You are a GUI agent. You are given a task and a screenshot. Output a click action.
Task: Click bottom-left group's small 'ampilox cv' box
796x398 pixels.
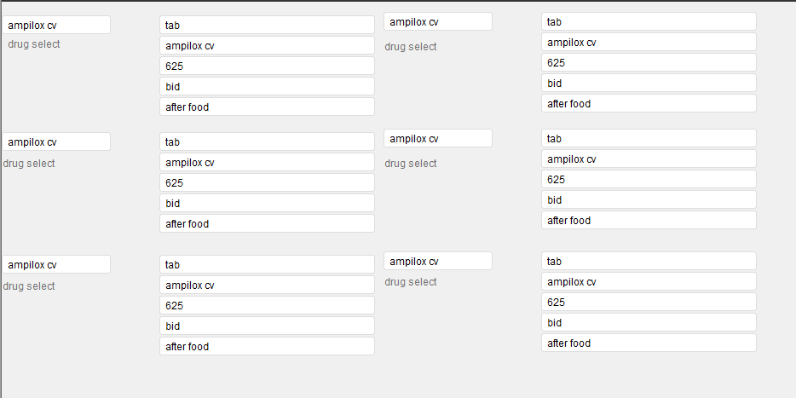point(56,264)
